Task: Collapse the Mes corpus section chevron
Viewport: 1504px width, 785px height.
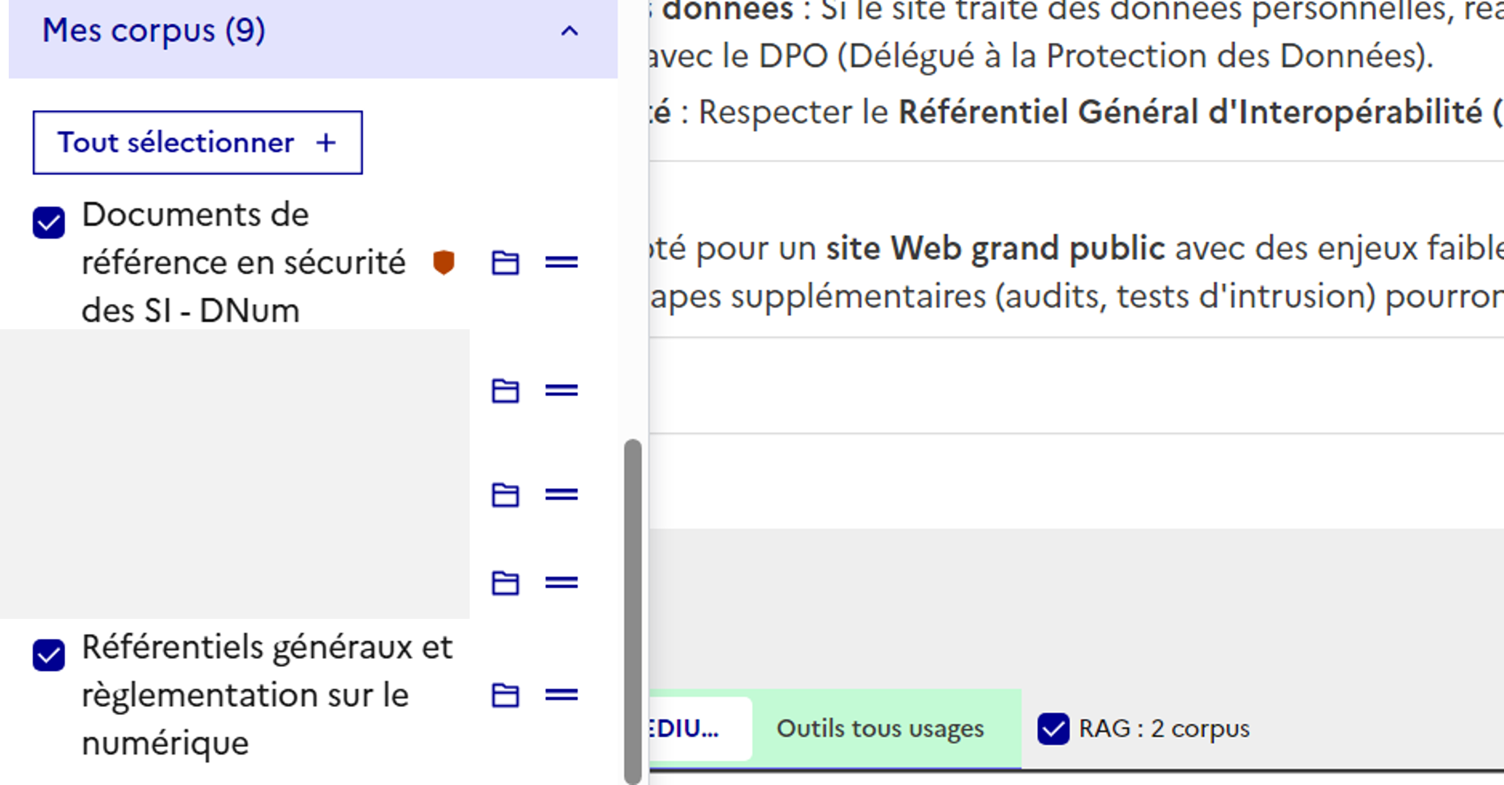Action: click(569, 31)
